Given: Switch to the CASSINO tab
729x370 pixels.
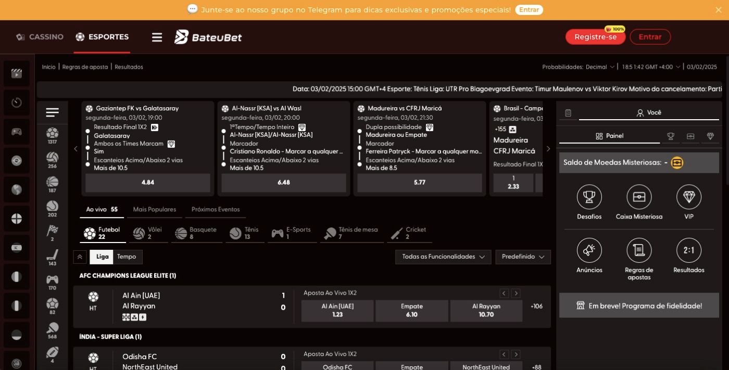Looking at the screenshot, I should [40, 37].
